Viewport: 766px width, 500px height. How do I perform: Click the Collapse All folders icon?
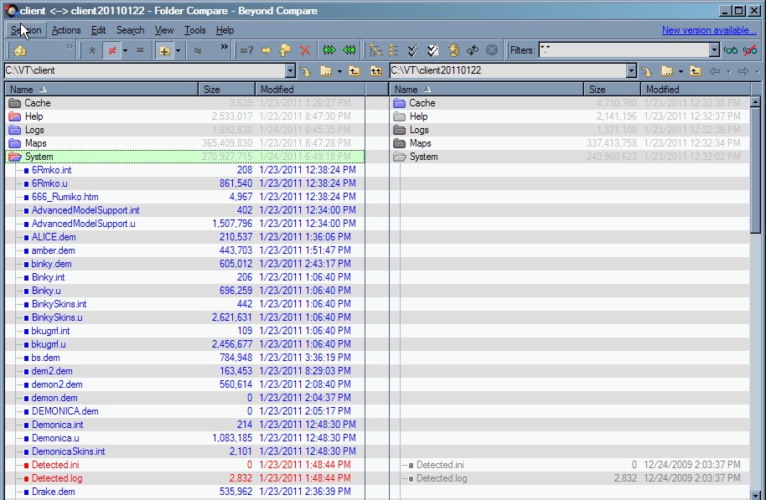point(394,50)
